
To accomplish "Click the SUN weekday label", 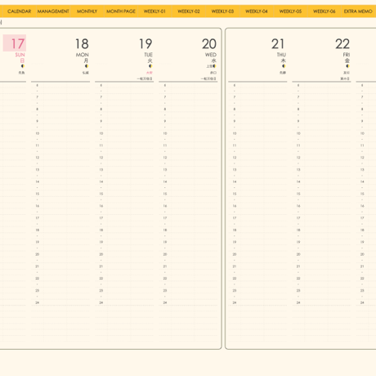I will tap(20, 55).
